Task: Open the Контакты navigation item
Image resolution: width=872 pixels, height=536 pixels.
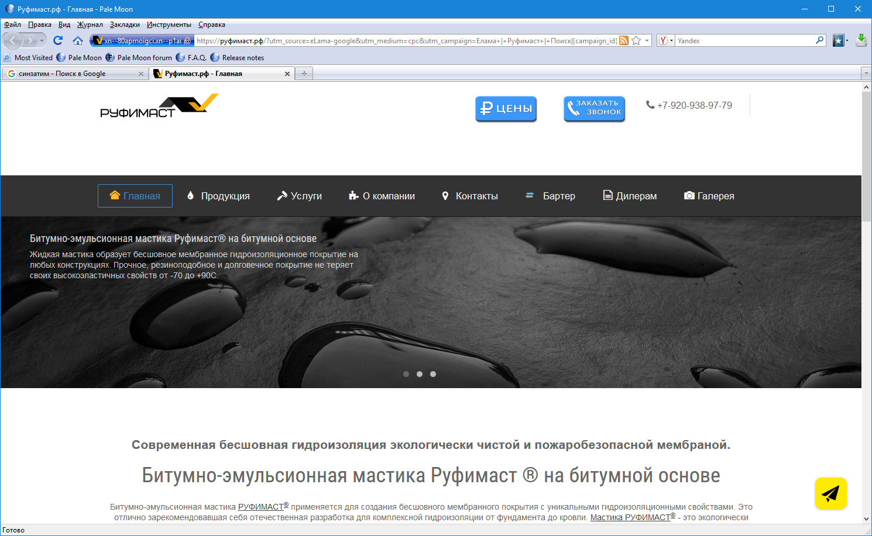Action: click(469, 196)
